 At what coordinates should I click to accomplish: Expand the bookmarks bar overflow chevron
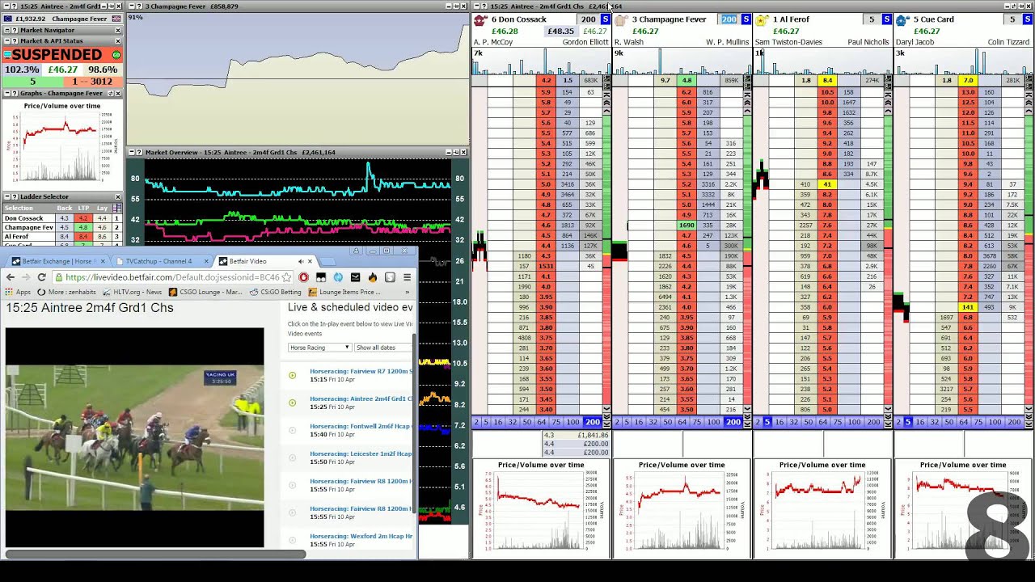tap(409, 292)
